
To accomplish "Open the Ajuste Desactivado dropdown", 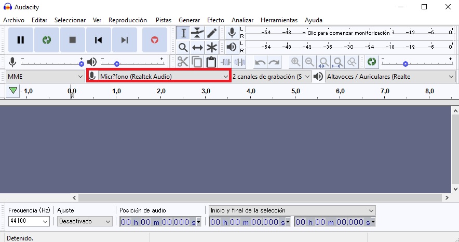I will coord(85,221).
